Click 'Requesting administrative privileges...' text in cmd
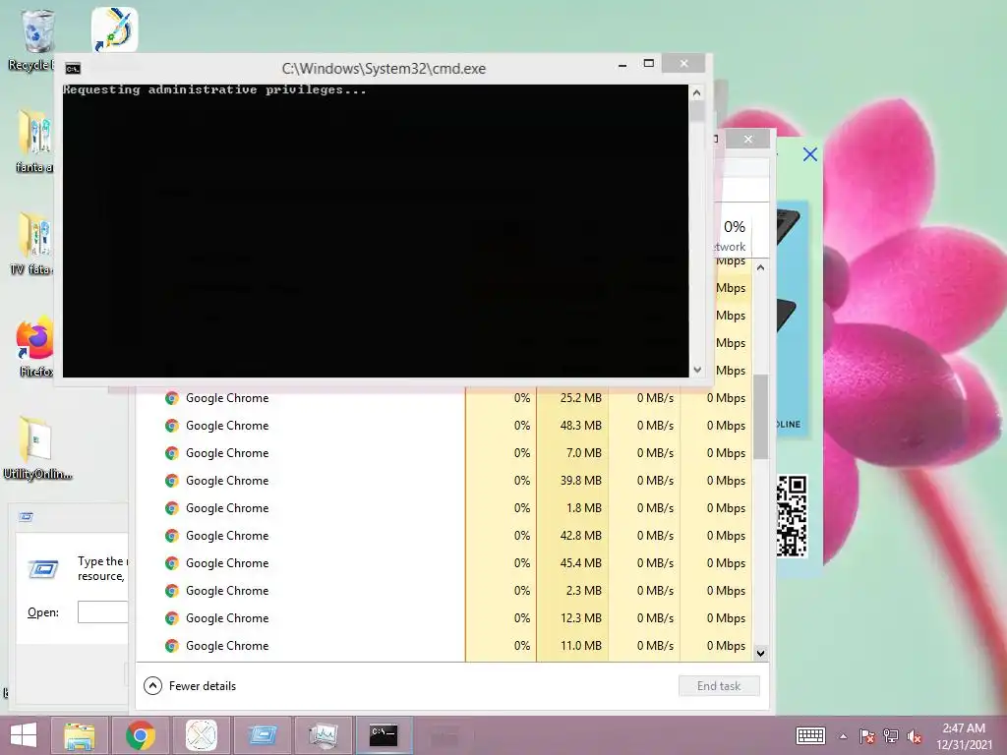Image resolution: width=1007 pixels, height=755 pixels. pyautogui.click(x=214, y=89)
